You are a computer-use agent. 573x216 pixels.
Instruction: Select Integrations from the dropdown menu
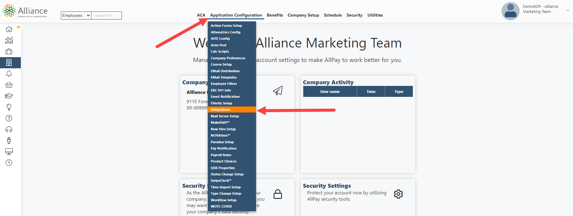pyautogui.click(x=232, y=110)
